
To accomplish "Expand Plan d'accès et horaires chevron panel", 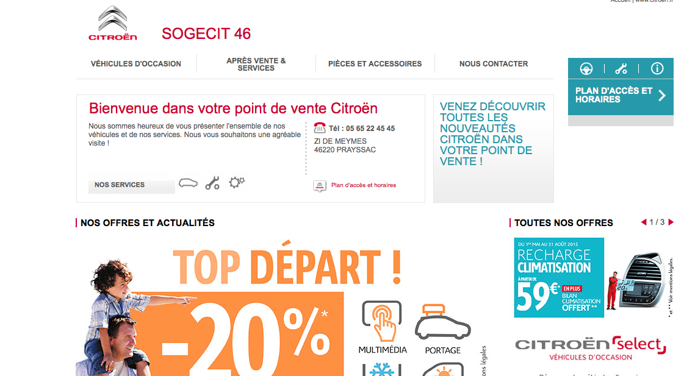I will click(x=621, y=96).
